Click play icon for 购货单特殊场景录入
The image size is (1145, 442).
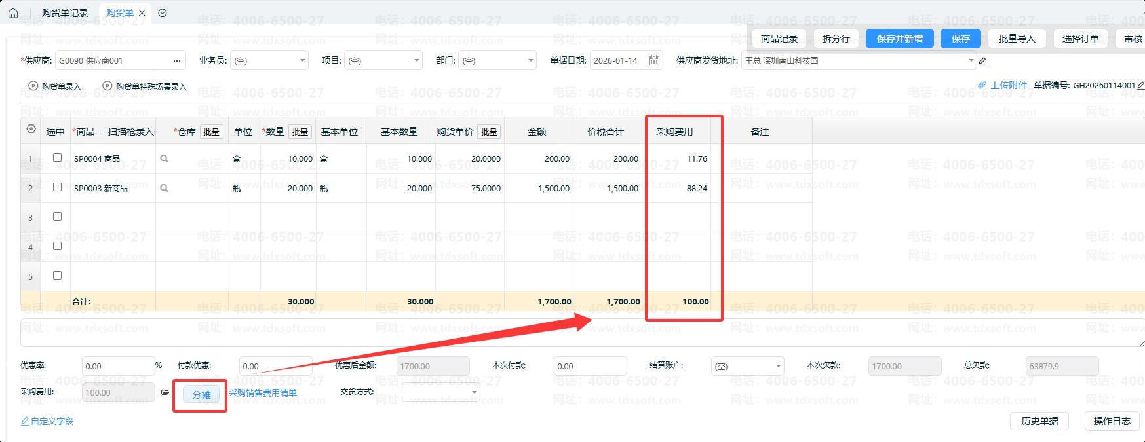(x=107, y=86)
